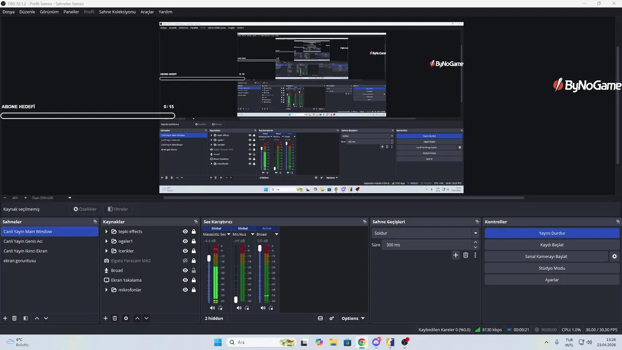The width and height of the screenshot is (622, 350).
Task: Expand the Icerikler group
Action: [106, 251]
